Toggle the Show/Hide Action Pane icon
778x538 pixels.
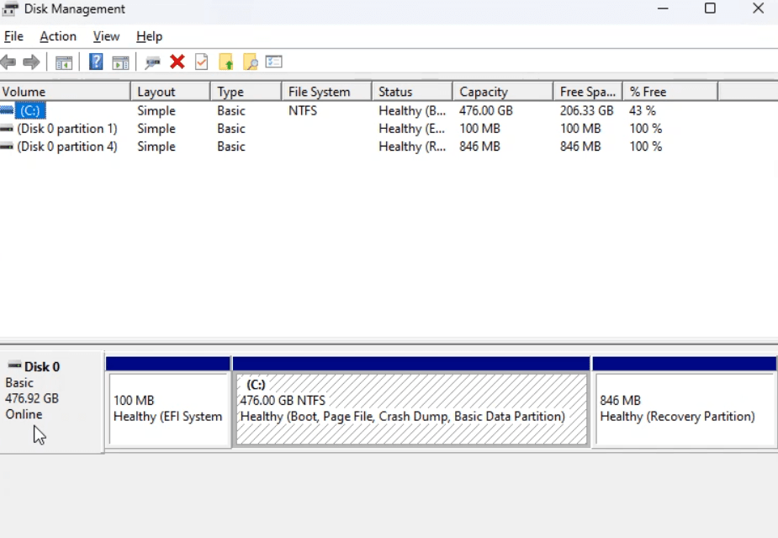120,62
